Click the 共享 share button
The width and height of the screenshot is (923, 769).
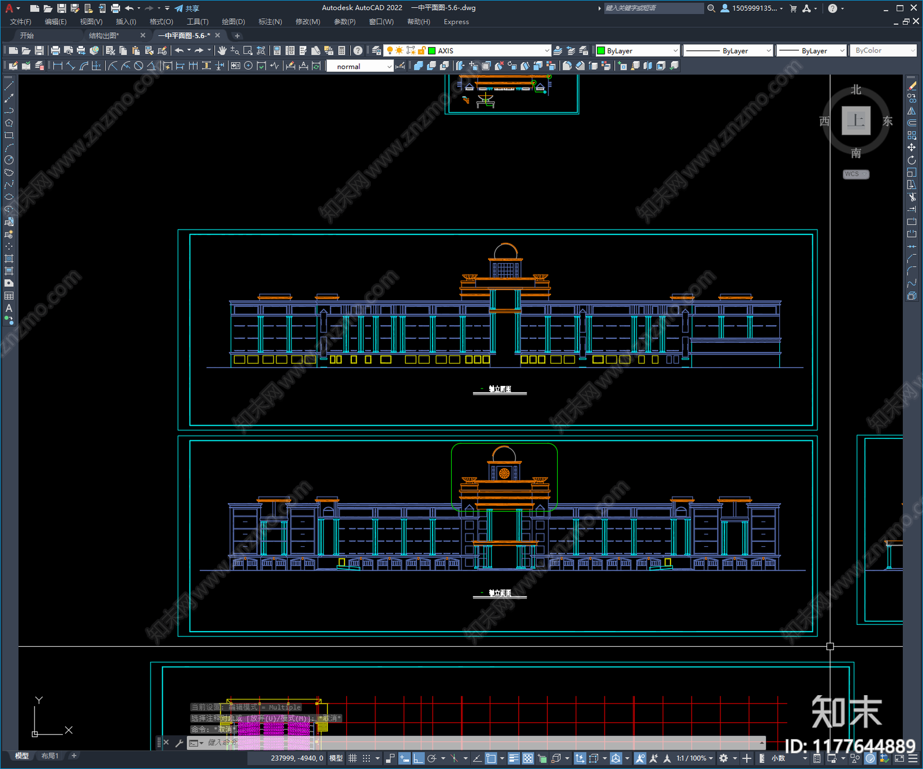[187, 8]
